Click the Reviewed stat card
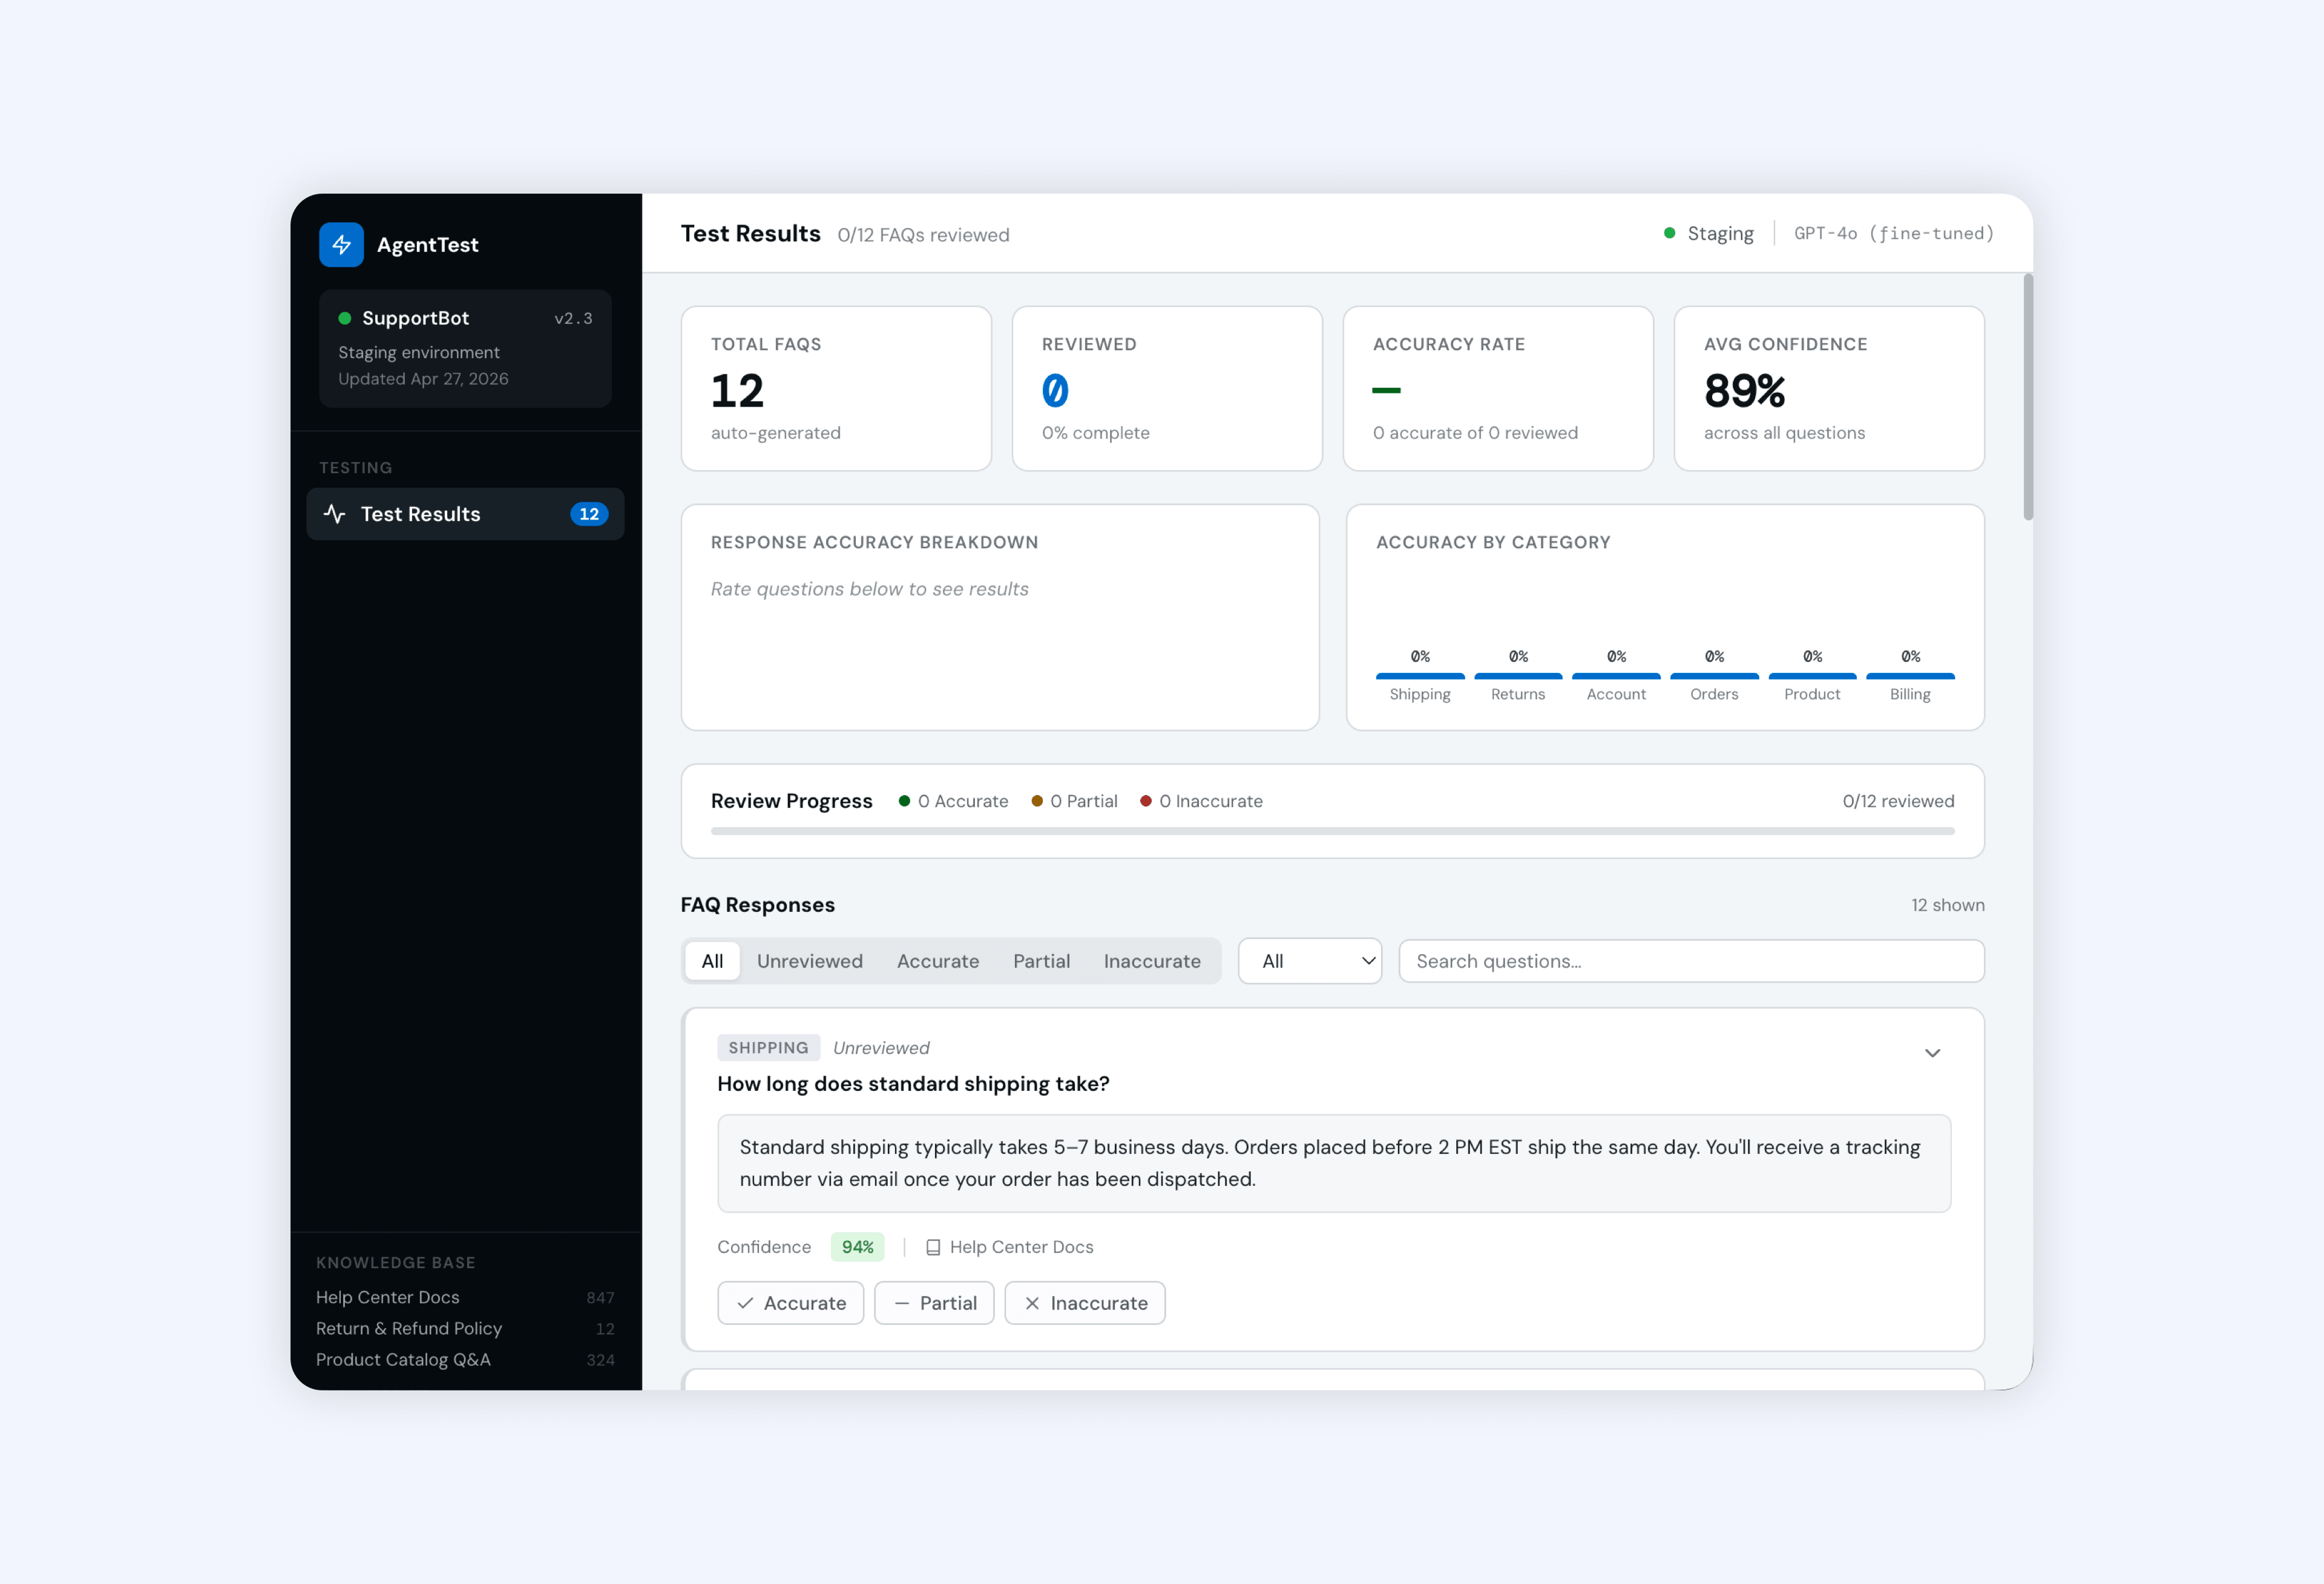Viewport: 2324px width, 1584px height. point(1167,388)
